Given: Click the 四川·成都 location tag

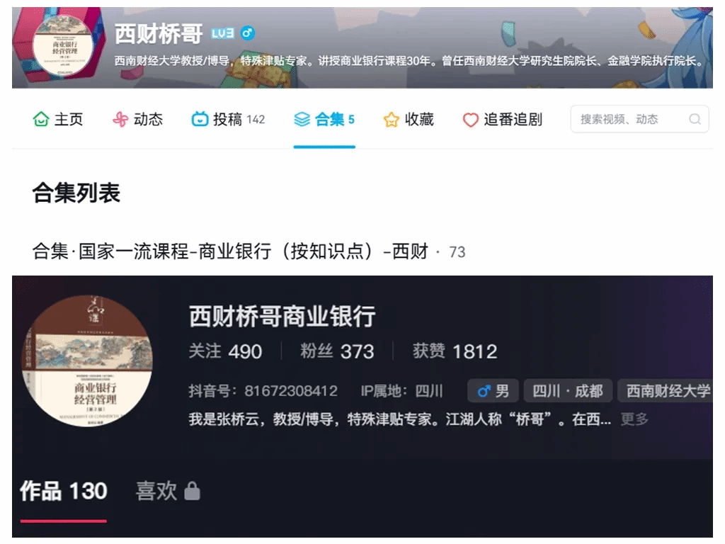Looking at the screenshot, I should point(568,391).
